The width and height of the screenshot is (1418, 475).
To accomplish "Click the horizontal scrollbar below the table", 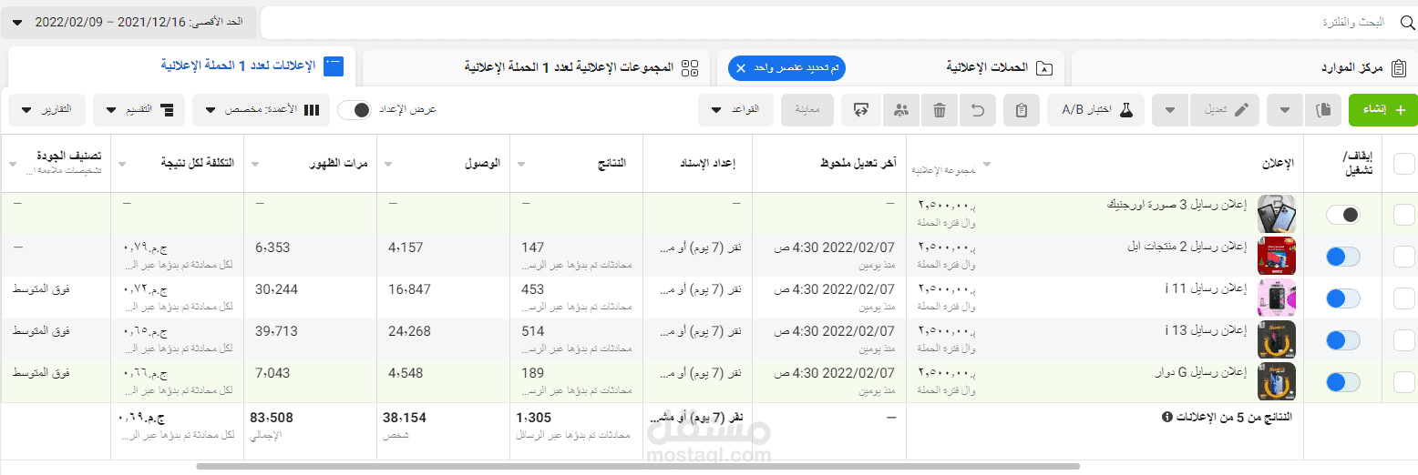I will 638,467.
